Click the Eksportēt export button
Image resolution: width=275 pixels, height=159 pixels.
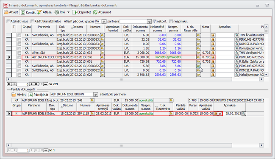(81, 12)
